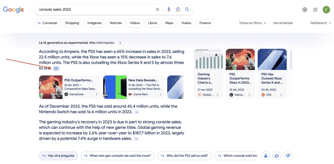
Task: Open the Google logo homepage link
Action: (13, 9)
